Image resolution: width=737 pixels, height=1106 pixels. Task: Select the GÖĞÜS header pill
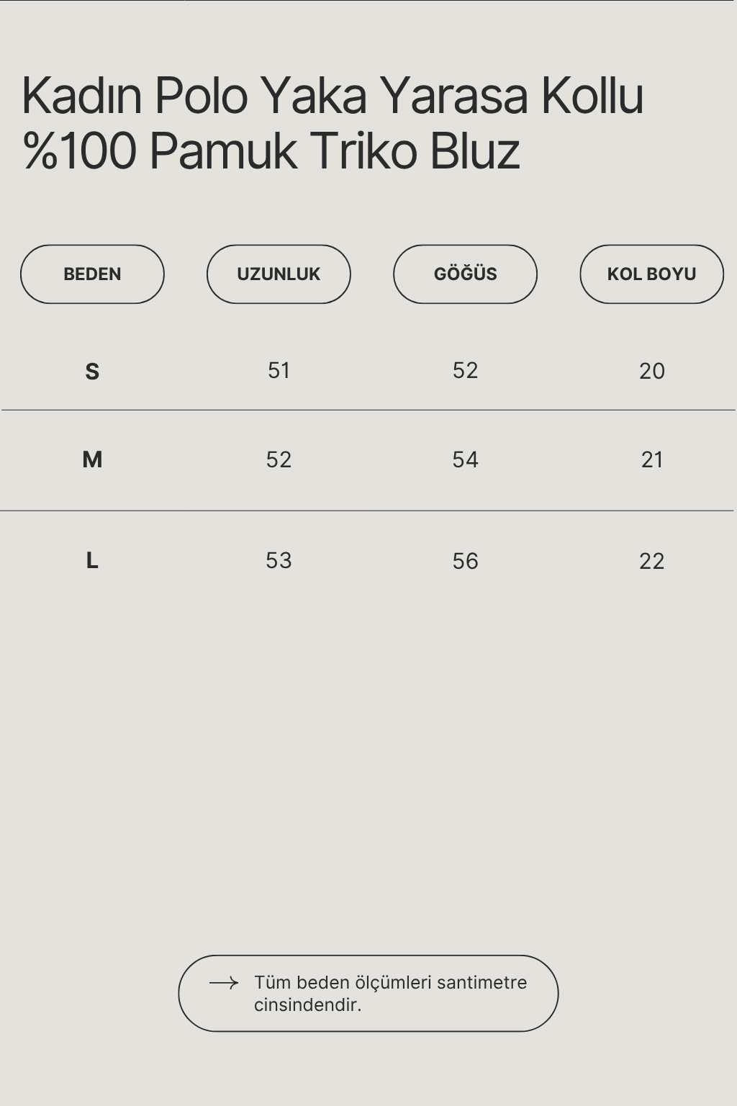(465, 274)
